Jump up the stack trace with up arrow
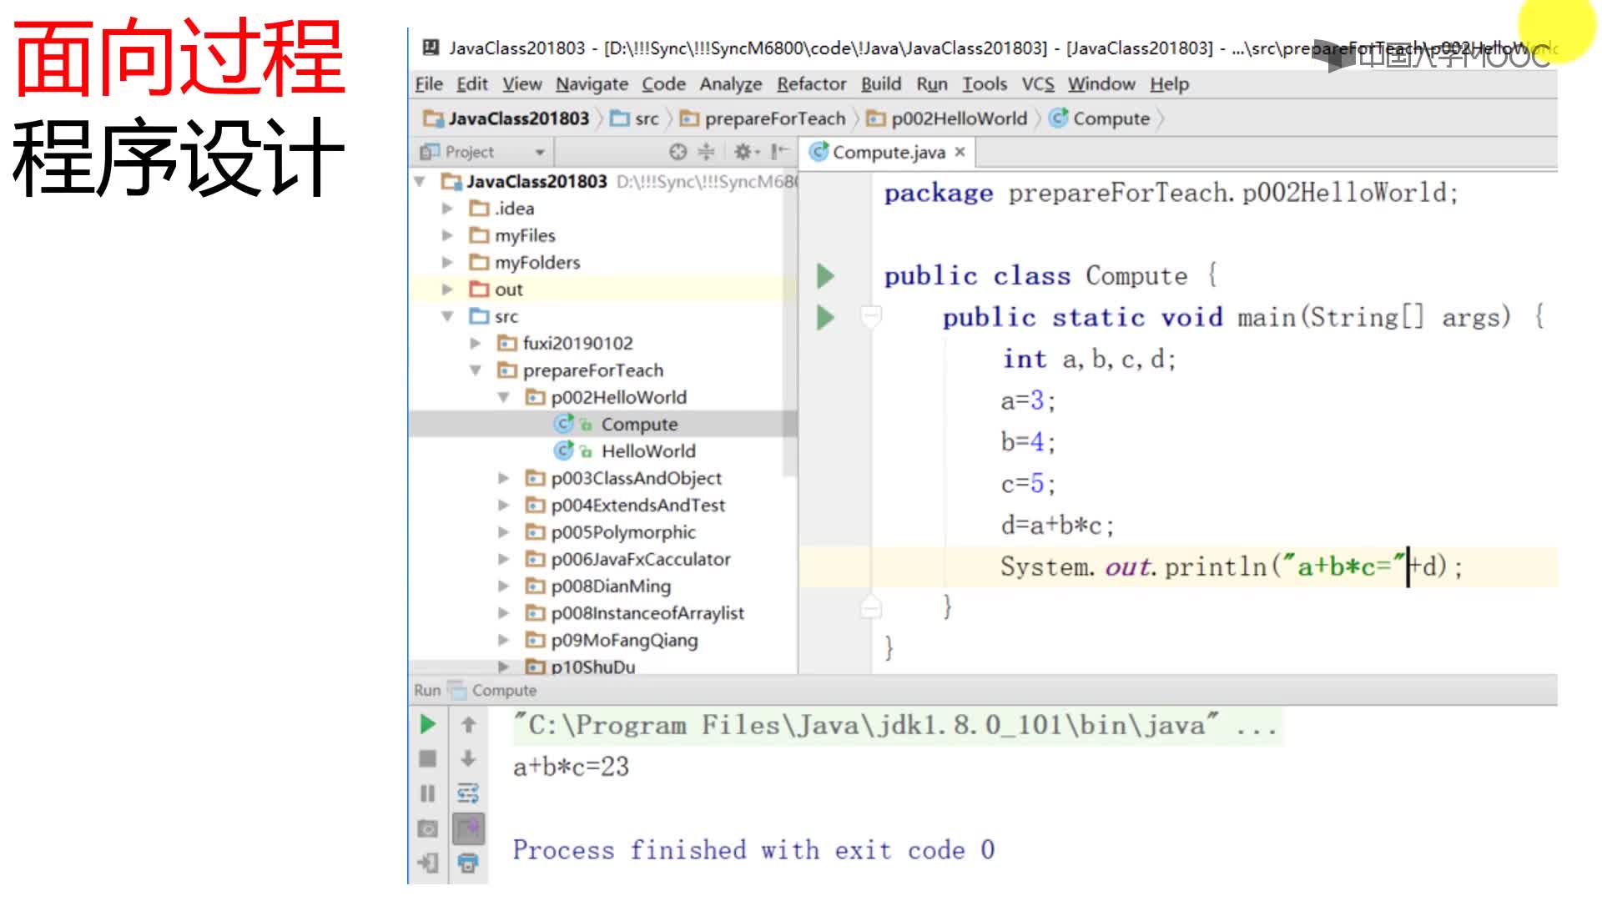Image resolution: width=1602 pixels, height=901 pixels. click(468, 724)
